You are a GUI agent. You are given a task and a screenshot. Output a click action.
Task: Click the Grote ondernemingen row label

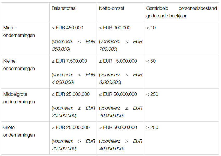(x=19, y=131)
